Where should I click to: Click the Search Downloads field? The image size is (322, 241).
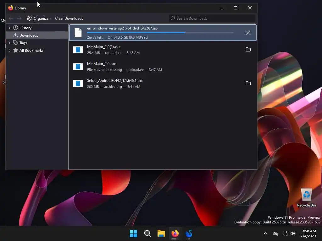(x=212, y=18)
